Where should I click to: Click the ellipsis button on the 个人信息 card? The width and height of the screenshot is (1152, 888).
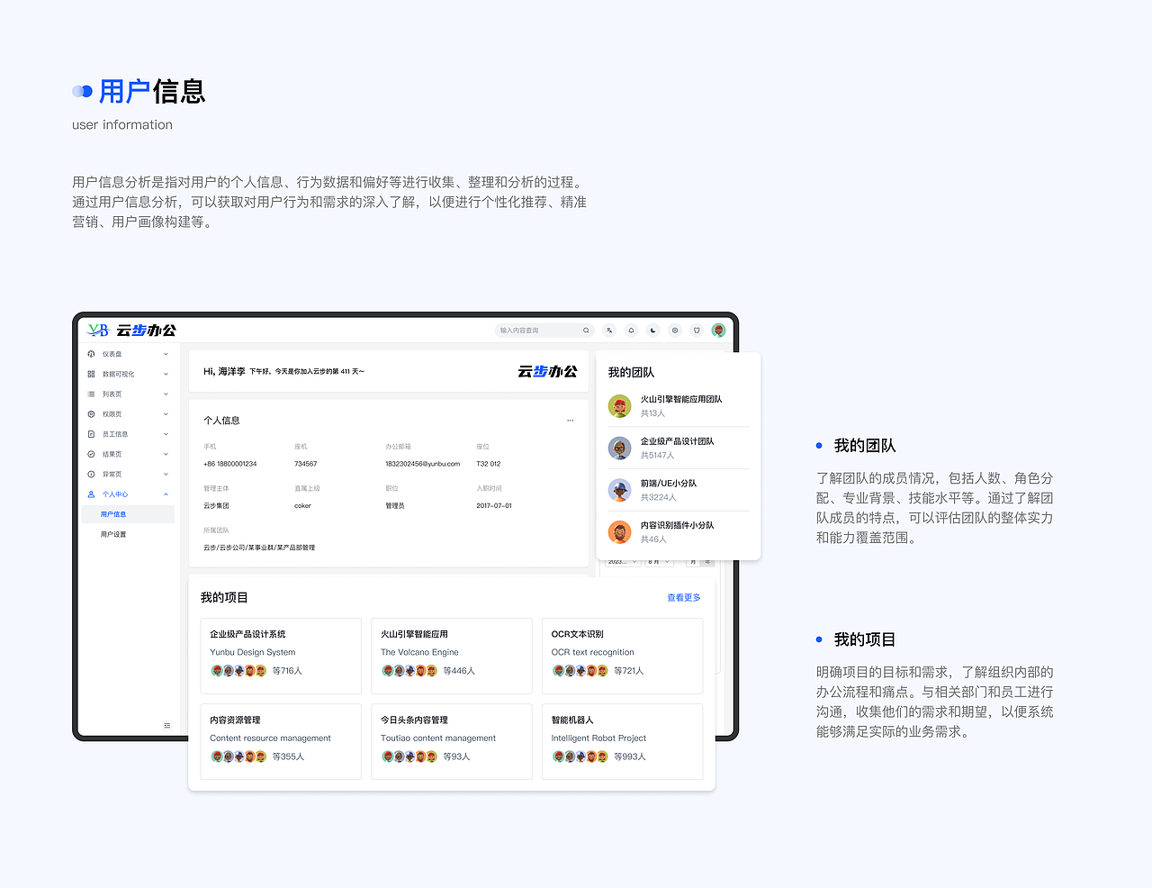tap(570, 420)
